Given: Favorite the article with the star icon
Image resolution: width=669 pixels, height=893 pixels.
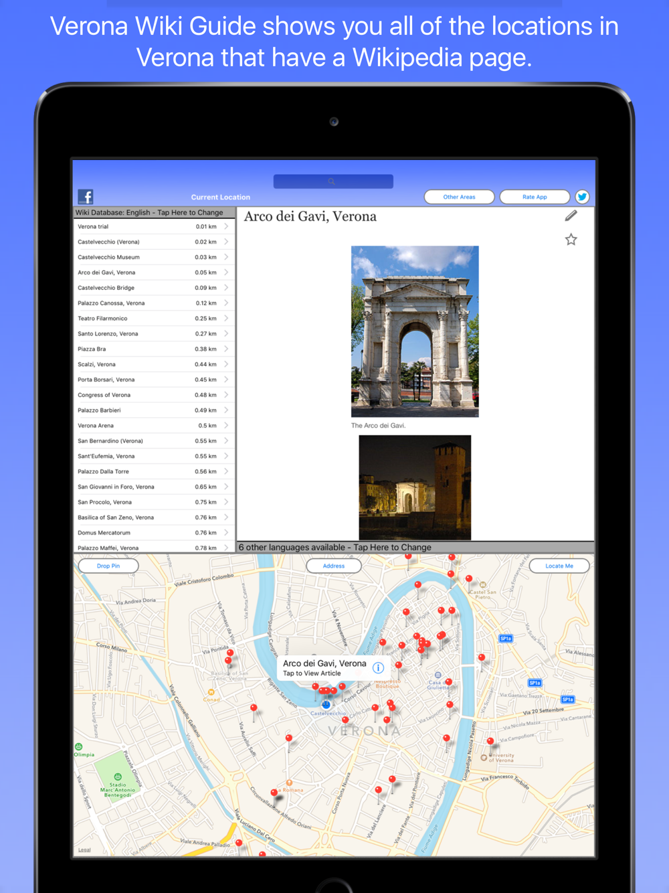Looking at the screenshot, I should [x=571, y=240].
